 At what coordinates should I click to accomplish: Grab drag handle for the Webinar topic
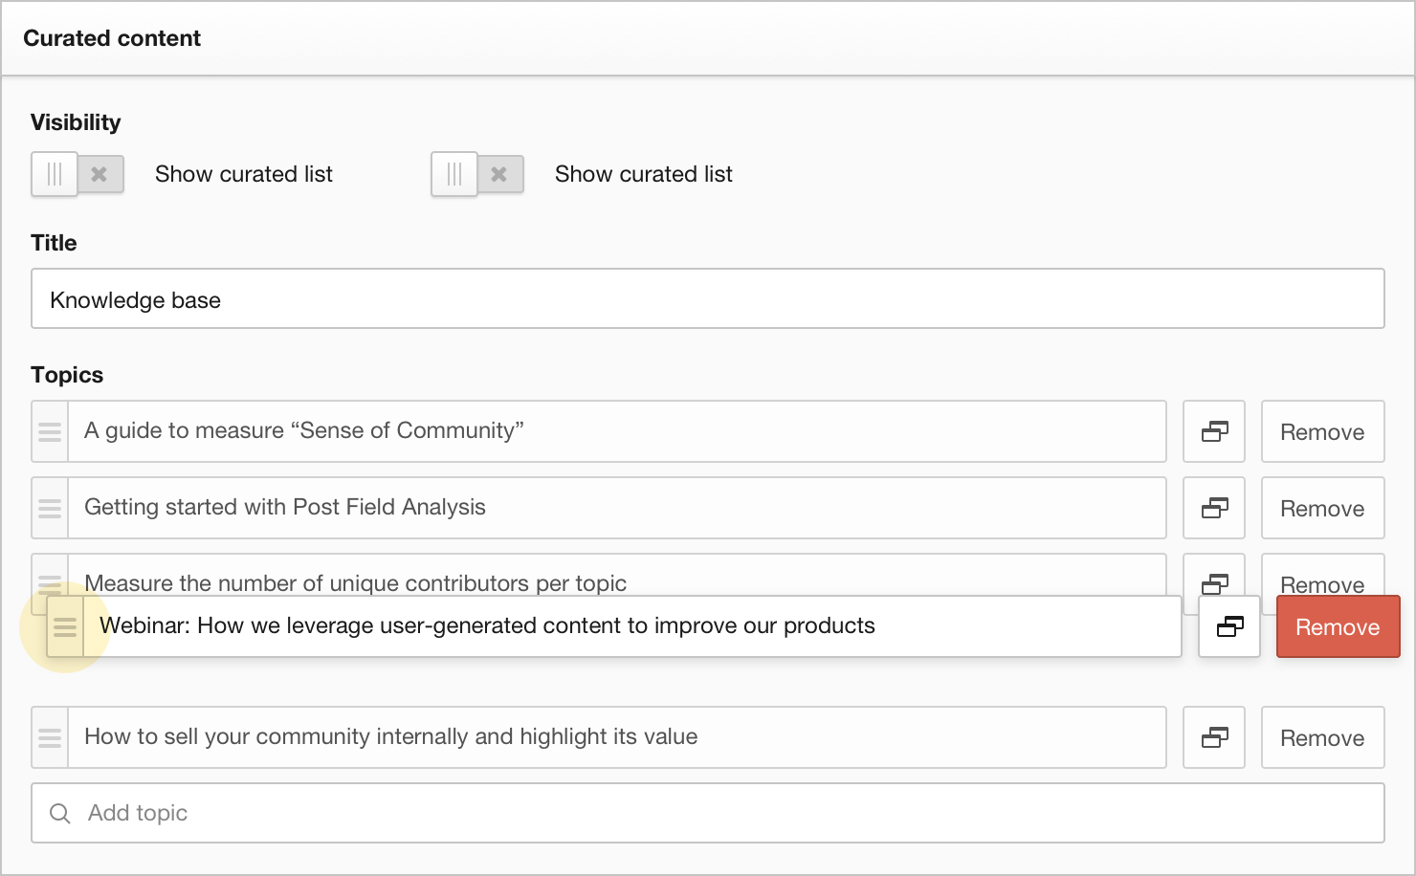(x=65, y=626)
